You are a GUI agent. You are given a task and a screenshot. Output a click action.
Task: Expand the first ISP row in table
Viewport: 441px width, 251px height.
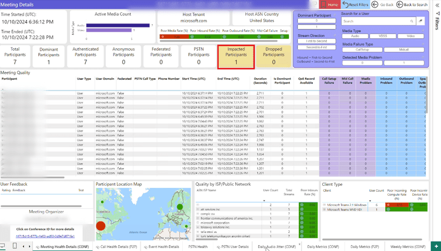(x=198, y=206)
